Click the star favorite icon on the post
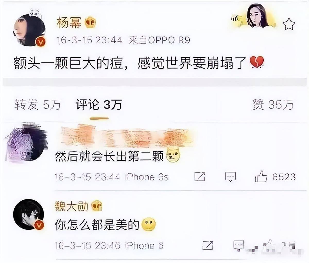309x263 pixels. pos(289,24)
